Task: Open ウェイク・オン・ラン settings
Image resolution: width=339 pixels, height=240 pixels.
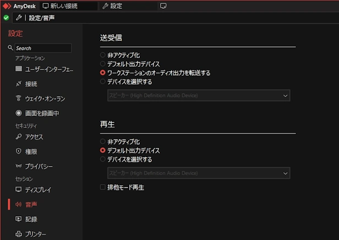Action: coord(44,99)
